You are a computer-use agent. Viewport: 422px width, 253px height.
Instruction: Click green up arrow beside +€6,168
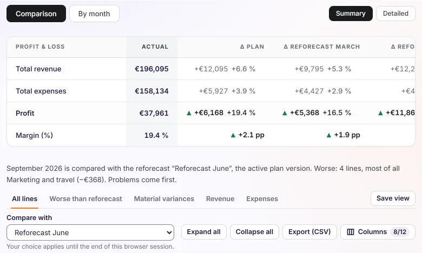click(x=189, y=113)
